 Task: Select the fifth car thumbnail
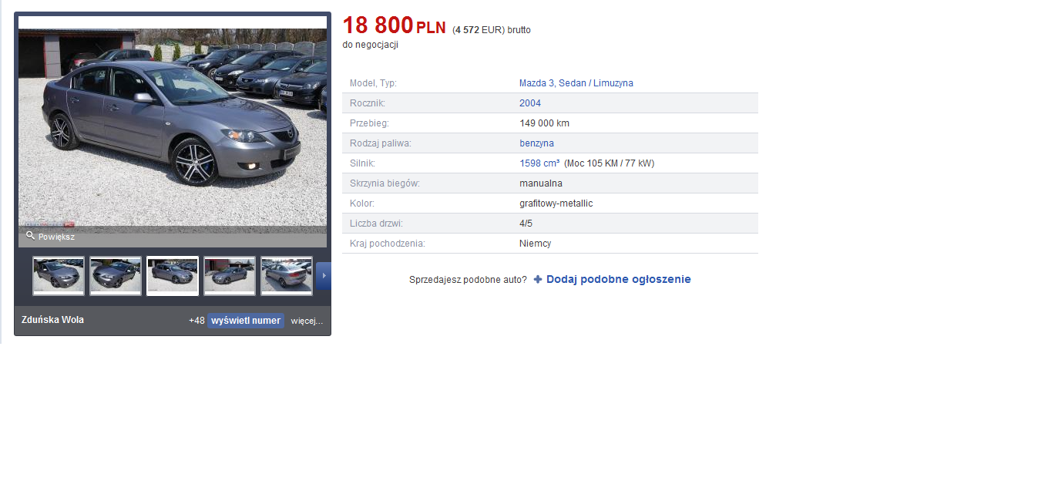[287, 276]
